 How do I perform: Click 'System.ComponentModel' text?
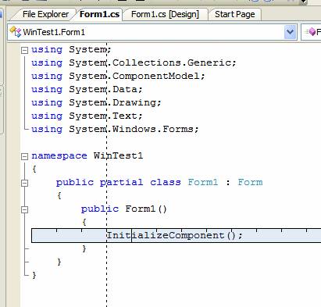coord(134,76)
